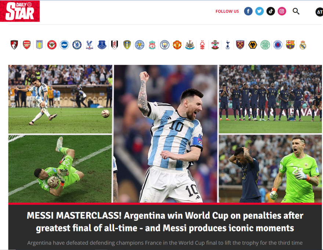323x250 pixels.
Task: Select the Barcelona club crest
Action: tap(290, 45)
